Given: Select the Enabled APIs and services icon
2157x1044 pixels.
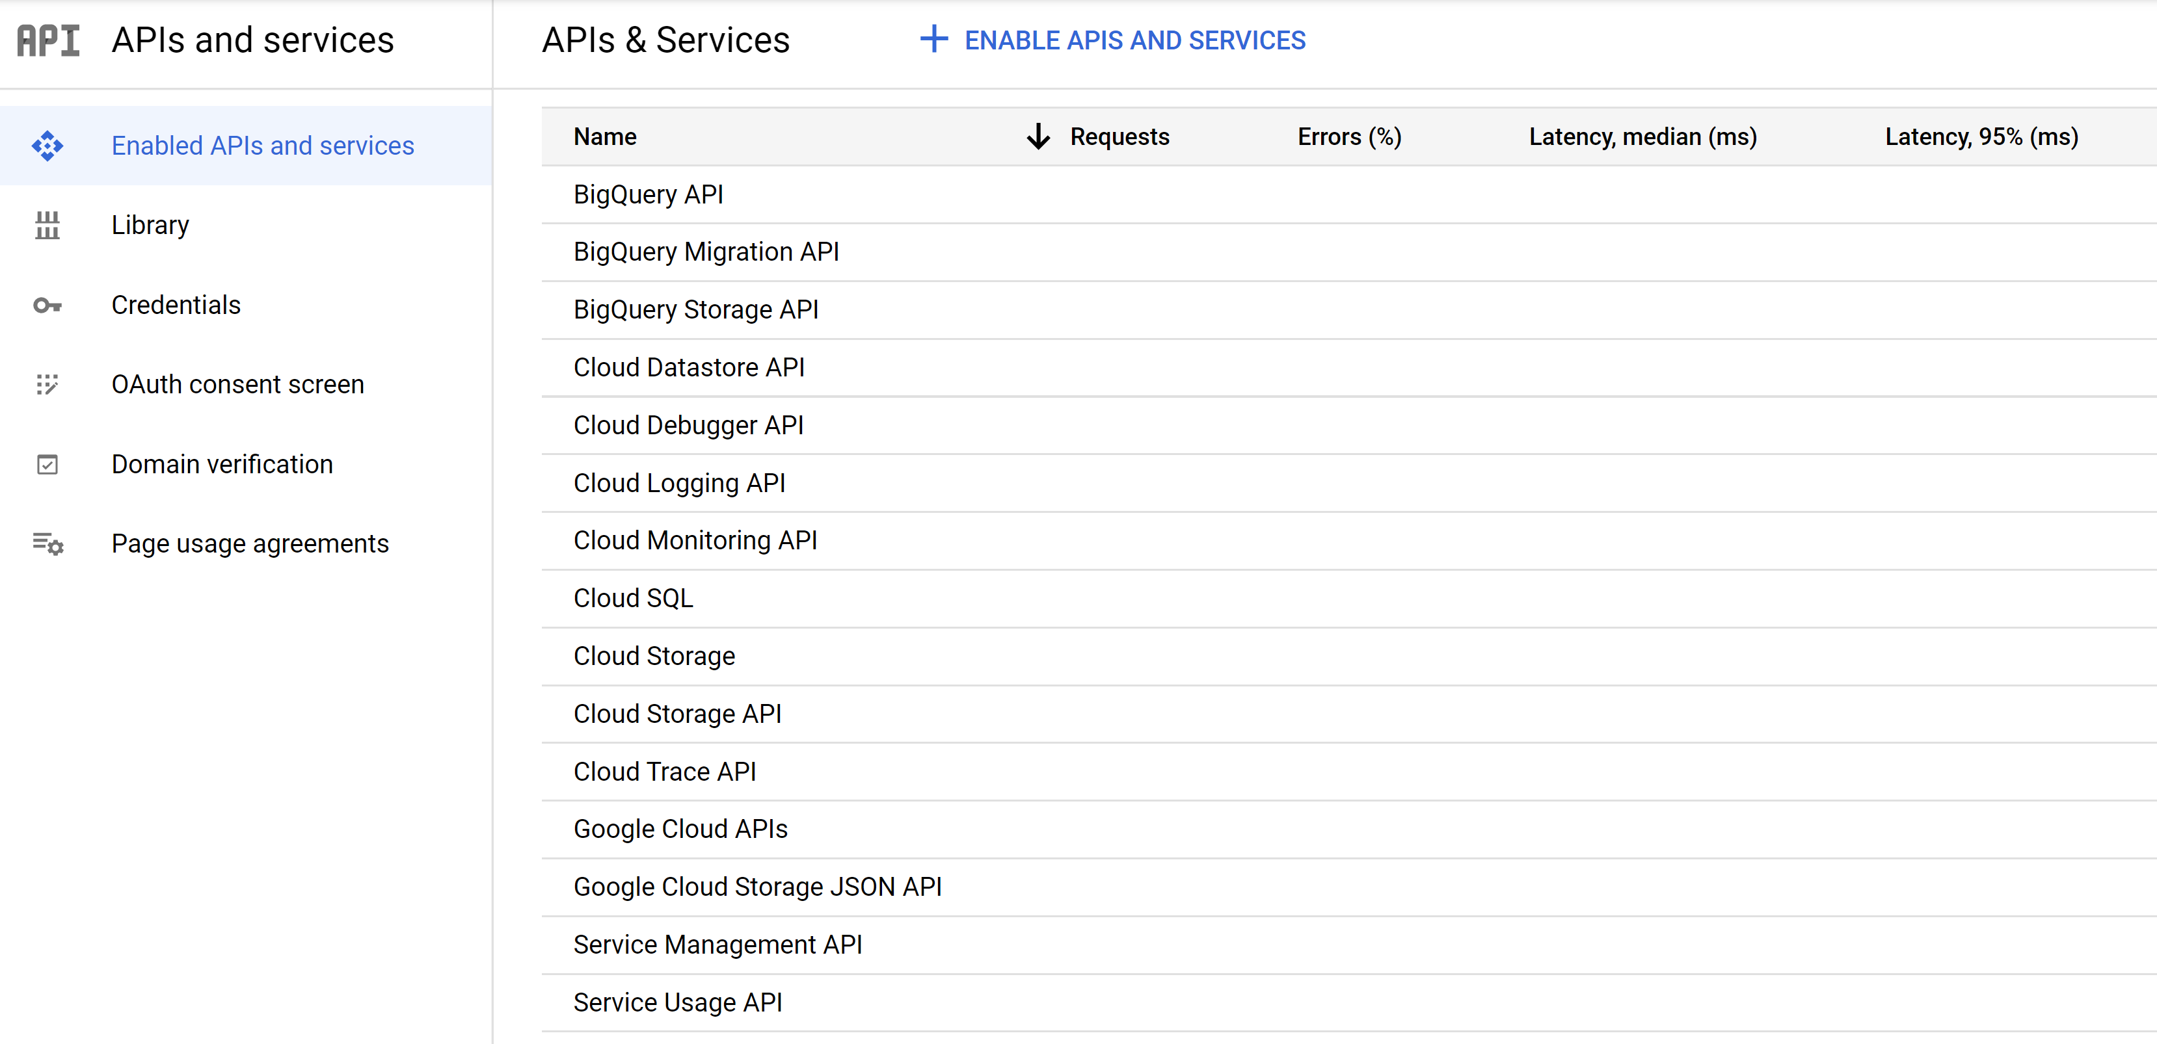Looking at the screenshot, I should coord(47,145).
